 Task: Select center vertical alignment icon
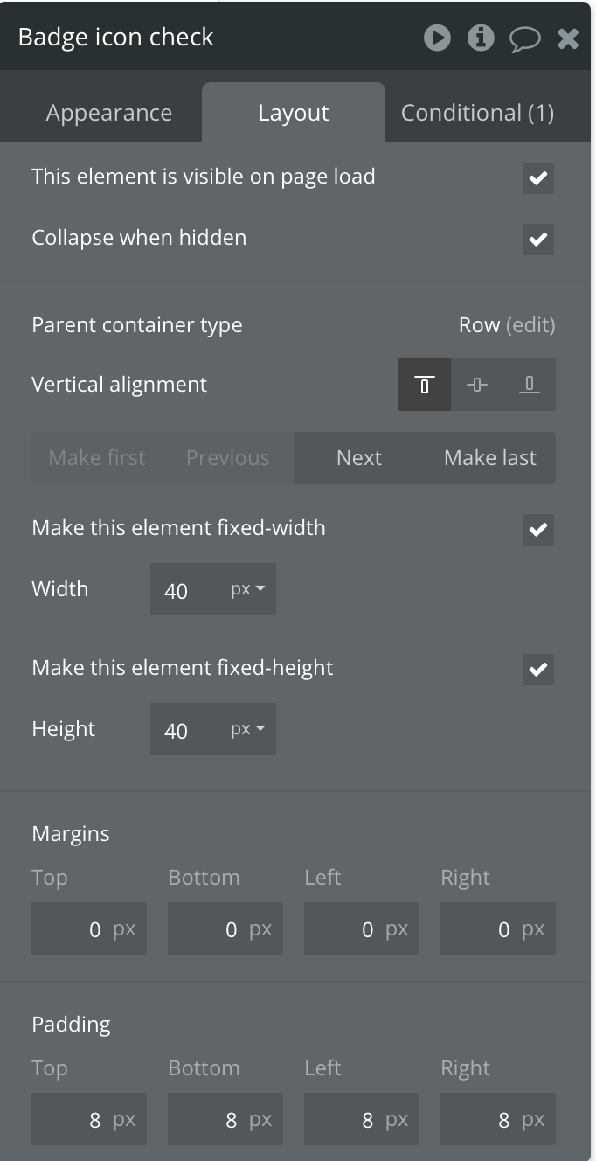[477, 385]
